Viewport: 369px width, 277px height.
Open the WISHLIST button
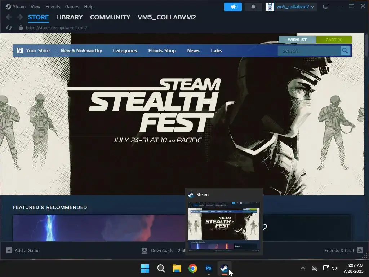click(297, 40)
